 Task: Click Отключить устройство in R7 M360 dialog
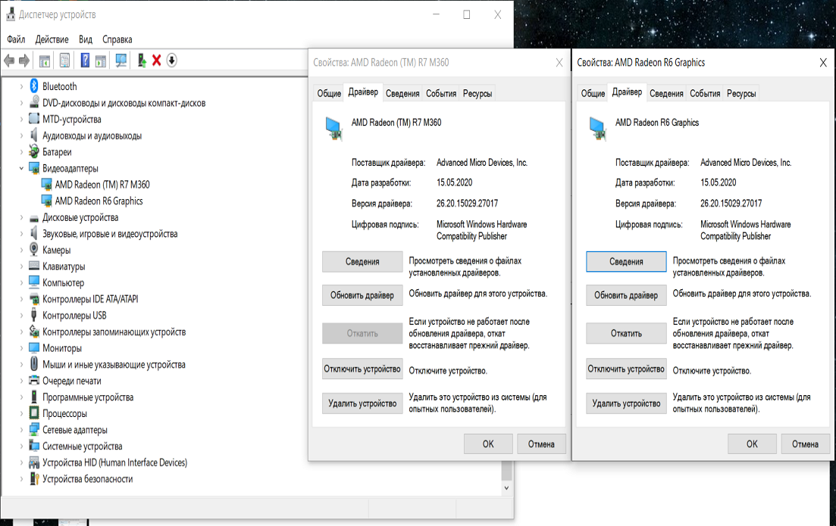pos(362,369)
